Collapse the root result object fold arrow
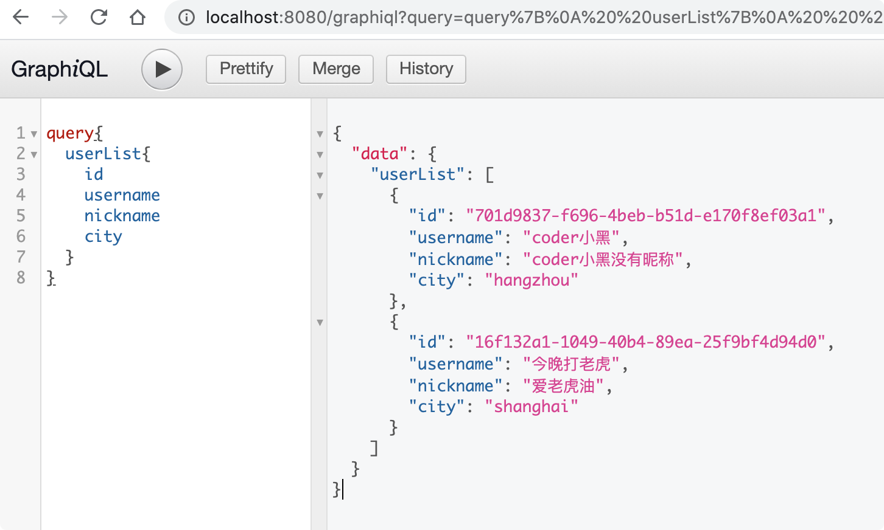The width and height of the screenshot is (884, 530). 320,134
